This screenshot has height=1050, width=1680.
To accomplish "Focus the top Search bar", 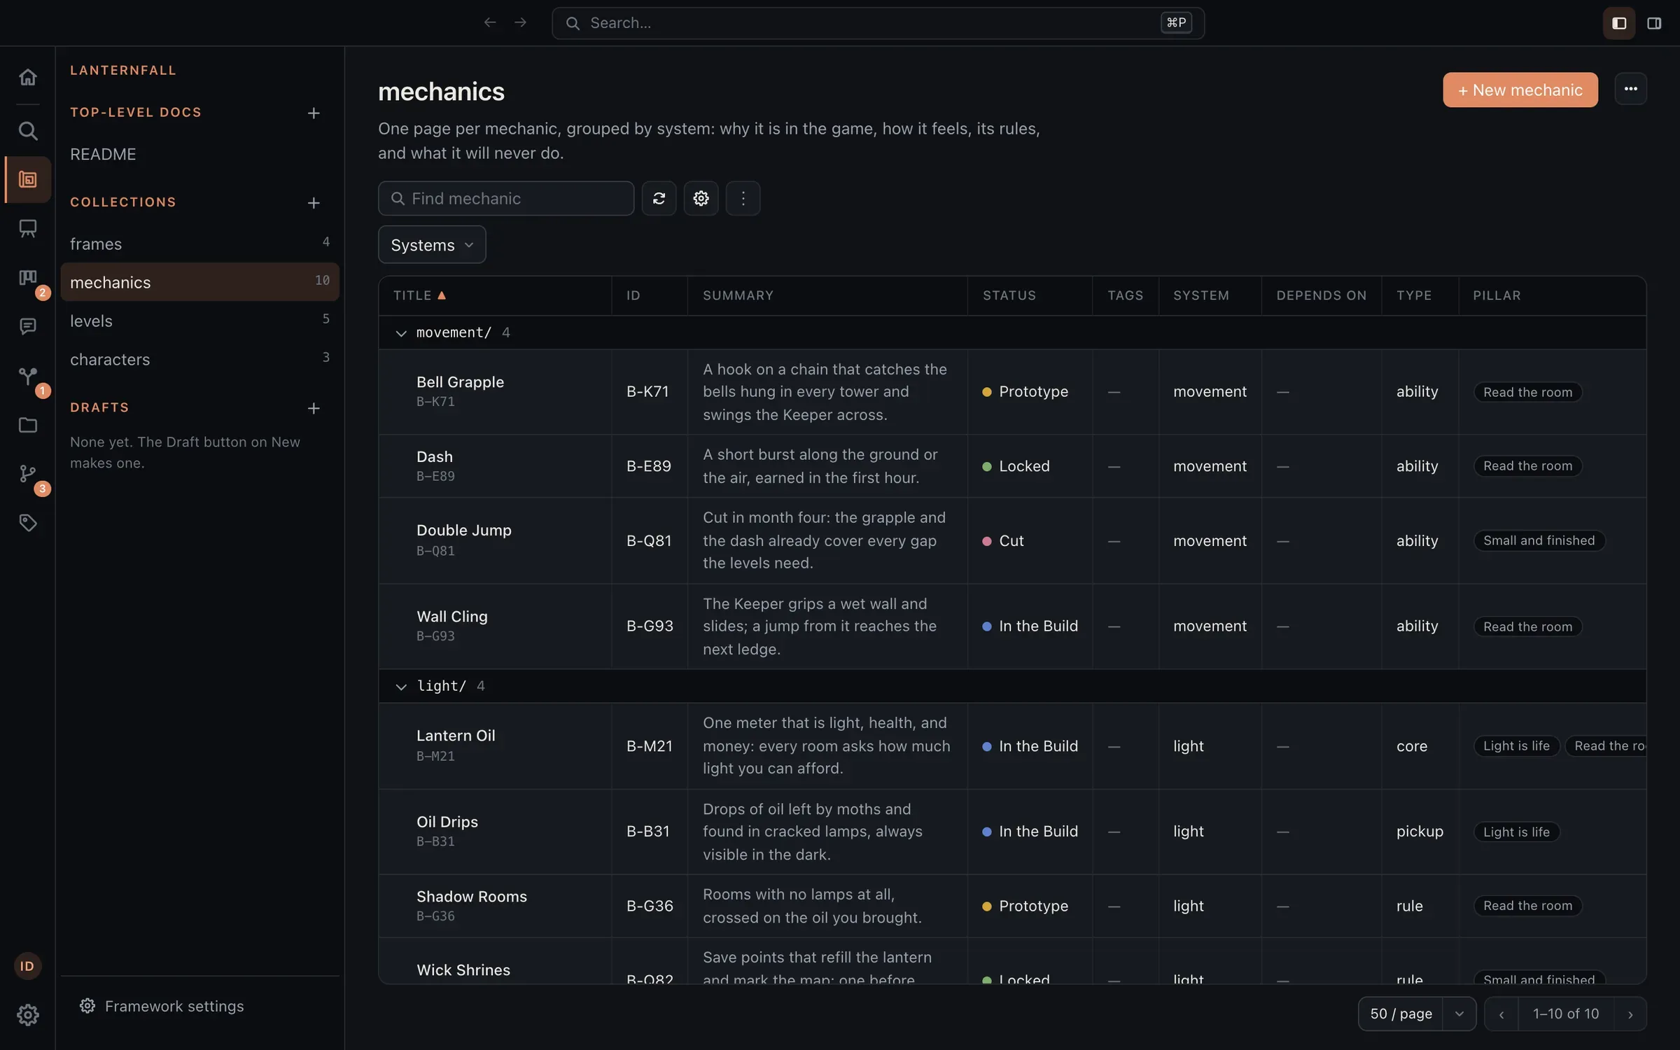I will [878, 23].
